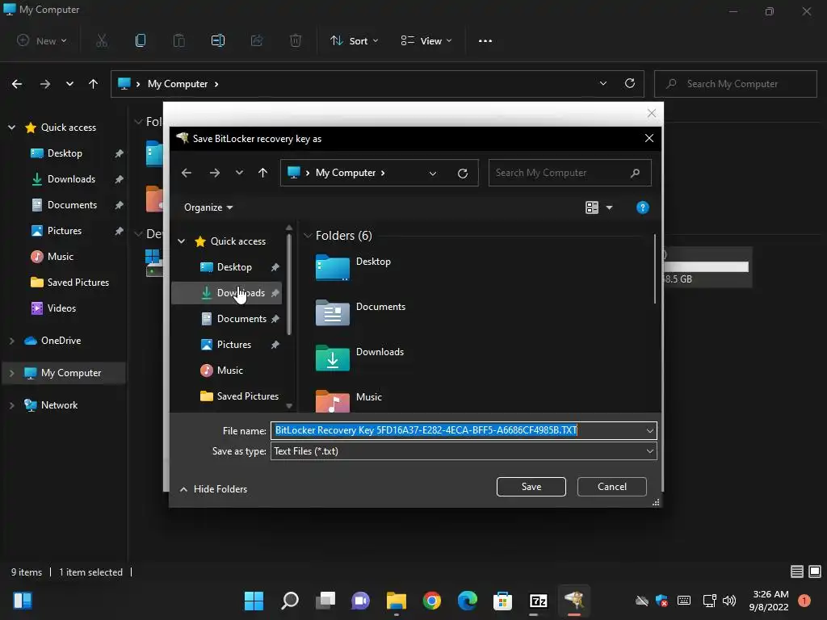Collapse Quick access in save dialog tree

(182, 241)
